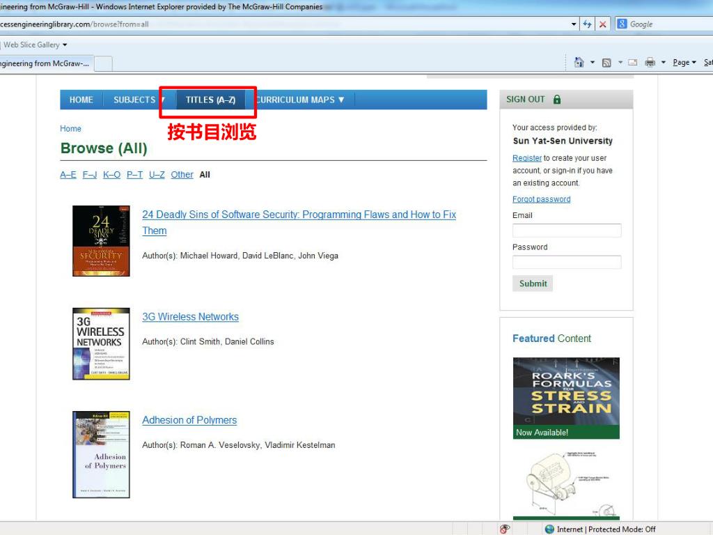Filter titles by F–J

(x=90, y=175)
